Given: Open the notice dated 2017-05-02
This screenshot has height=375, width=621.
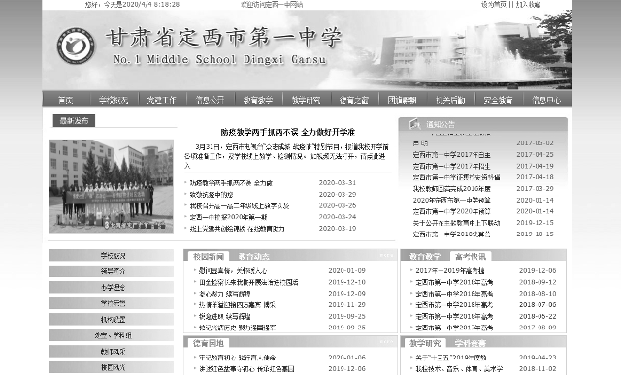Looking at the screenshot, I should pos(420,143).
